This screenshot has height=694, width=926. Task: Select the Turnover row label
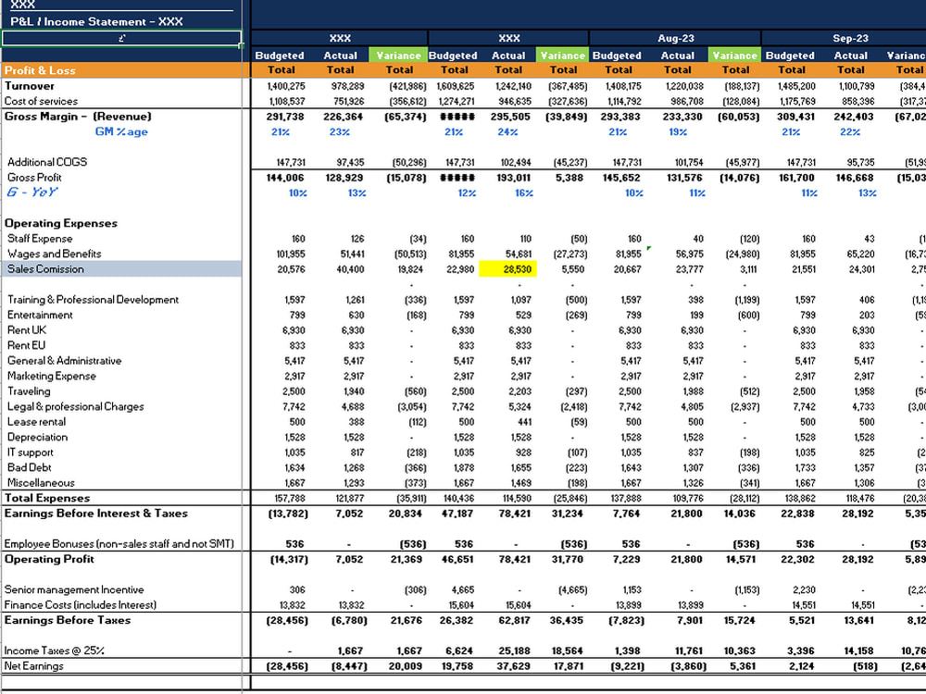[x=30, y=86]
